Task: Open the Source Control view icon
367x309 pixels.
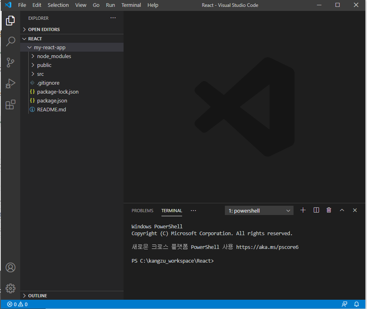Action: [10, 63]
